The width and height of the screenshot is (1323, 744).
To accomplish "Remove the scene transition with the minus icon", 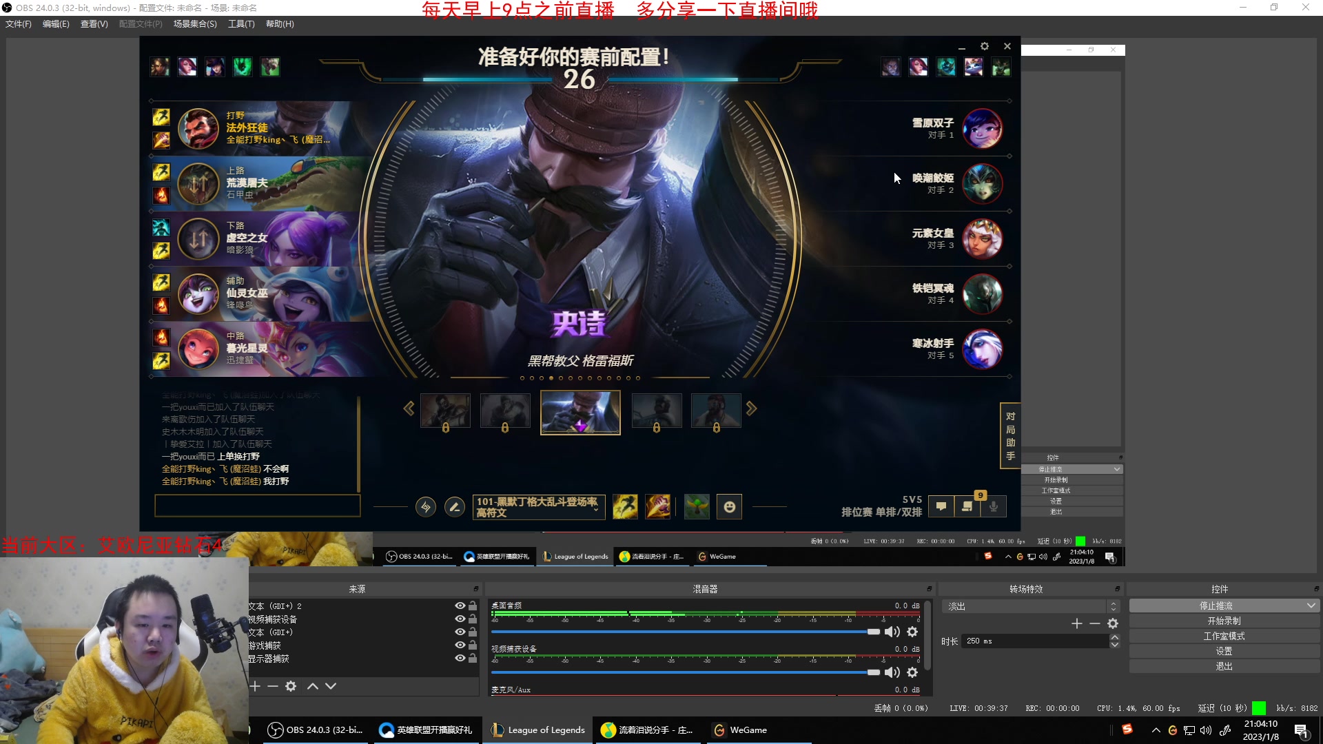I will click(1095, 623).
